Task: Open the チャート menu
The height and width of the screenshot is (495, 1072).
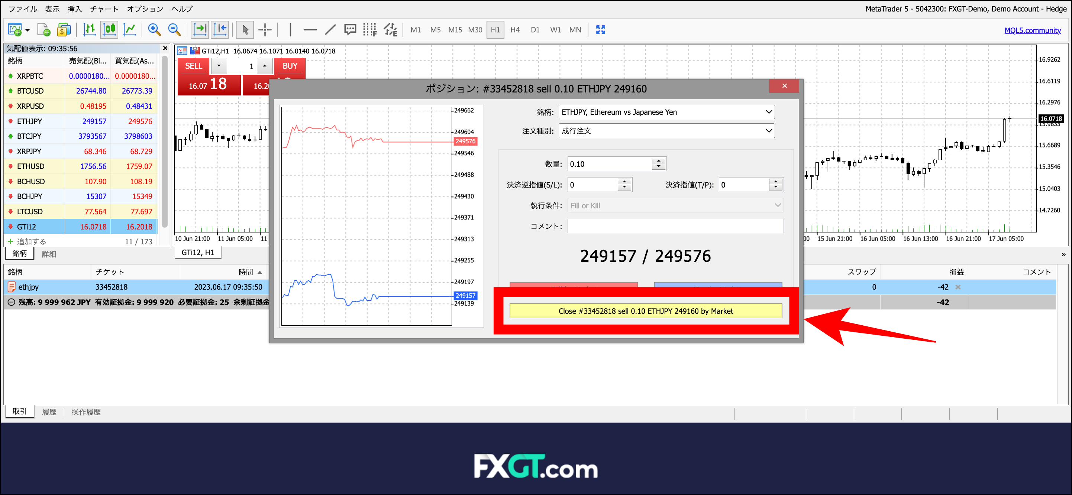Action: pos(104,9)
